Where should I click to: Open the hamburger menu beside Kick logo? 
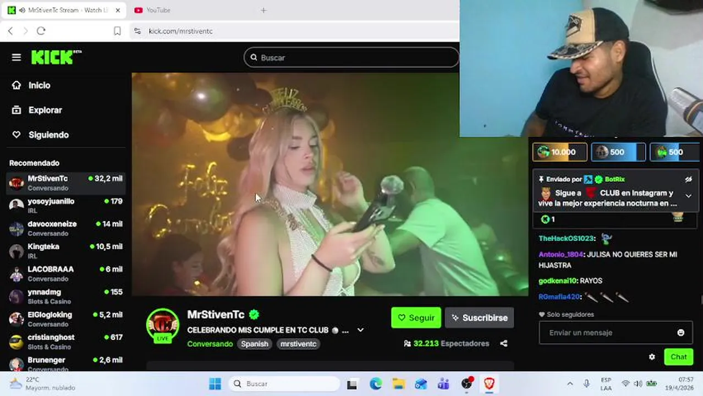click(x=16, y=57)
